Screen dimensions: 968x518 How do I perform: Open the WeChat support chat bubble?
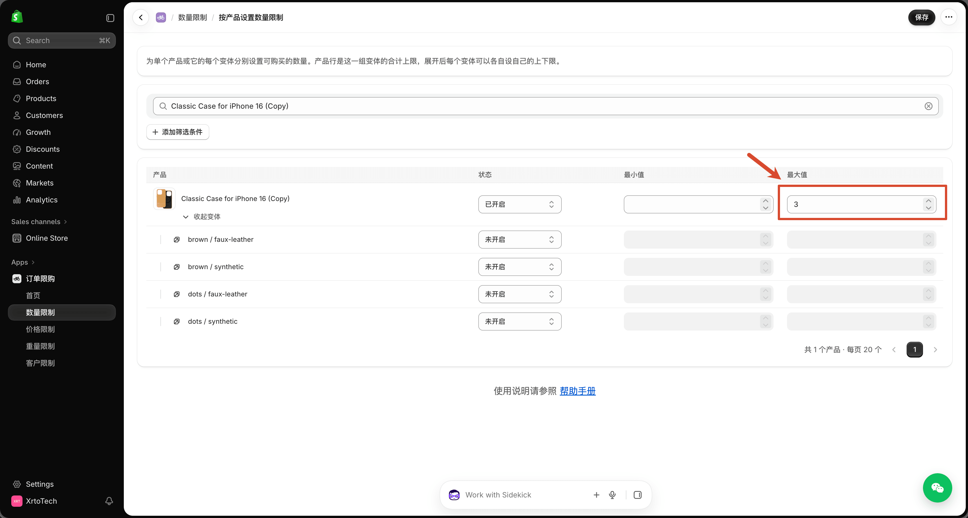pos(937,488)
